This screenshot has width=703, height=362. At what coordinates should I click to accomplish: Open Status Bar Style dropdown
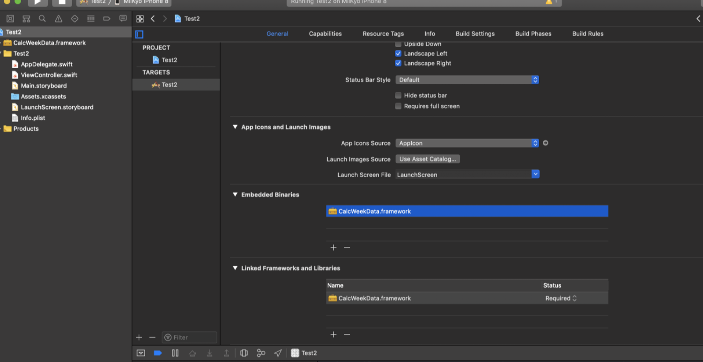coord(467,80)
